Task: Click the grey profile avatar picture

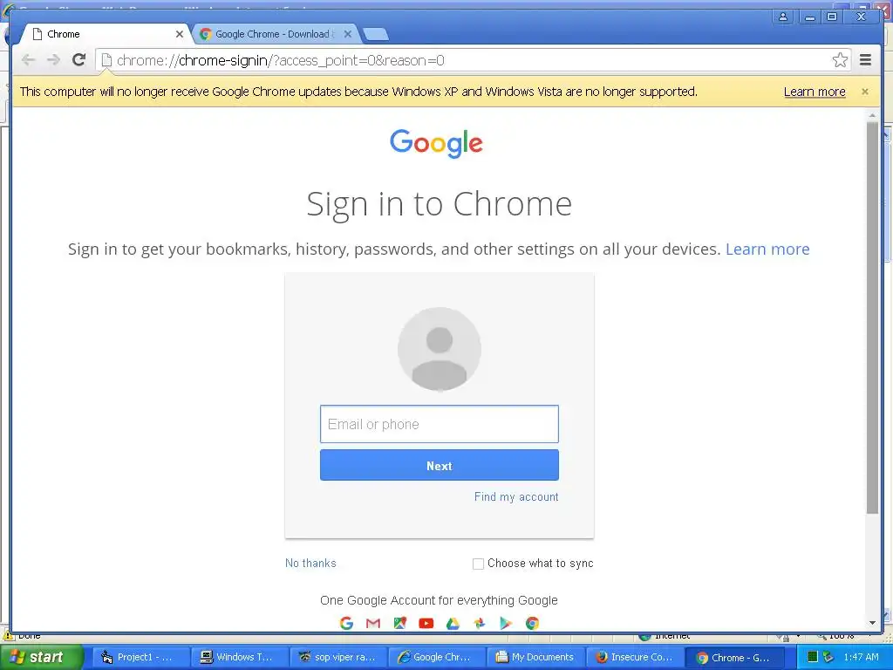Action: point(440,349)
